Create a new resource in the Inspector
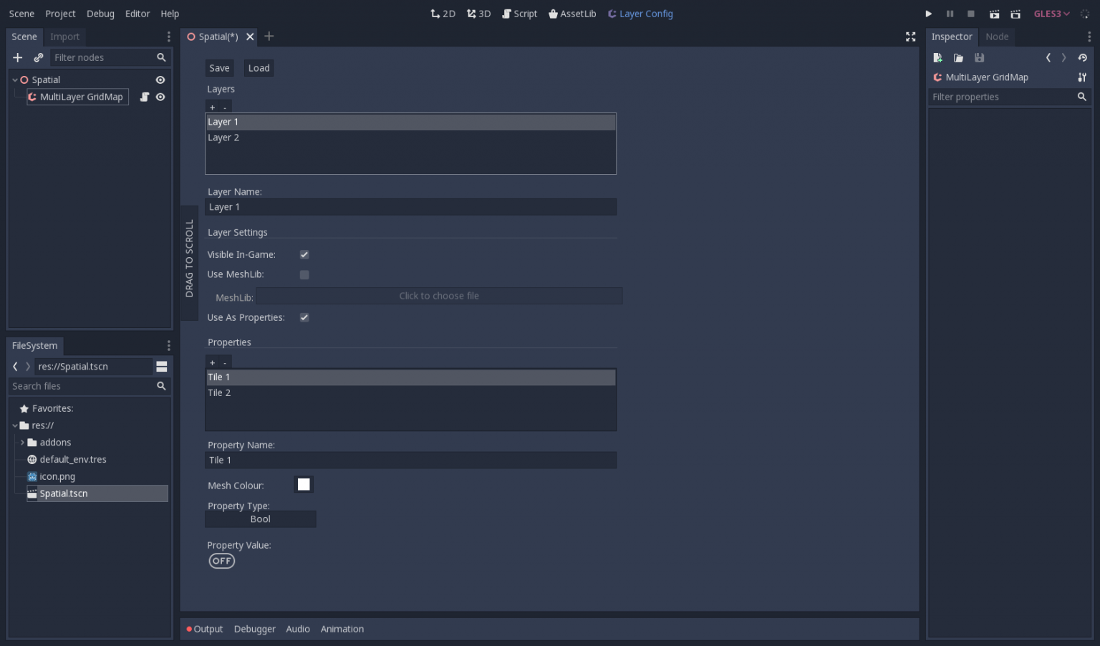The height and width of the screenshot is (646, 1100). coord(937,57)
